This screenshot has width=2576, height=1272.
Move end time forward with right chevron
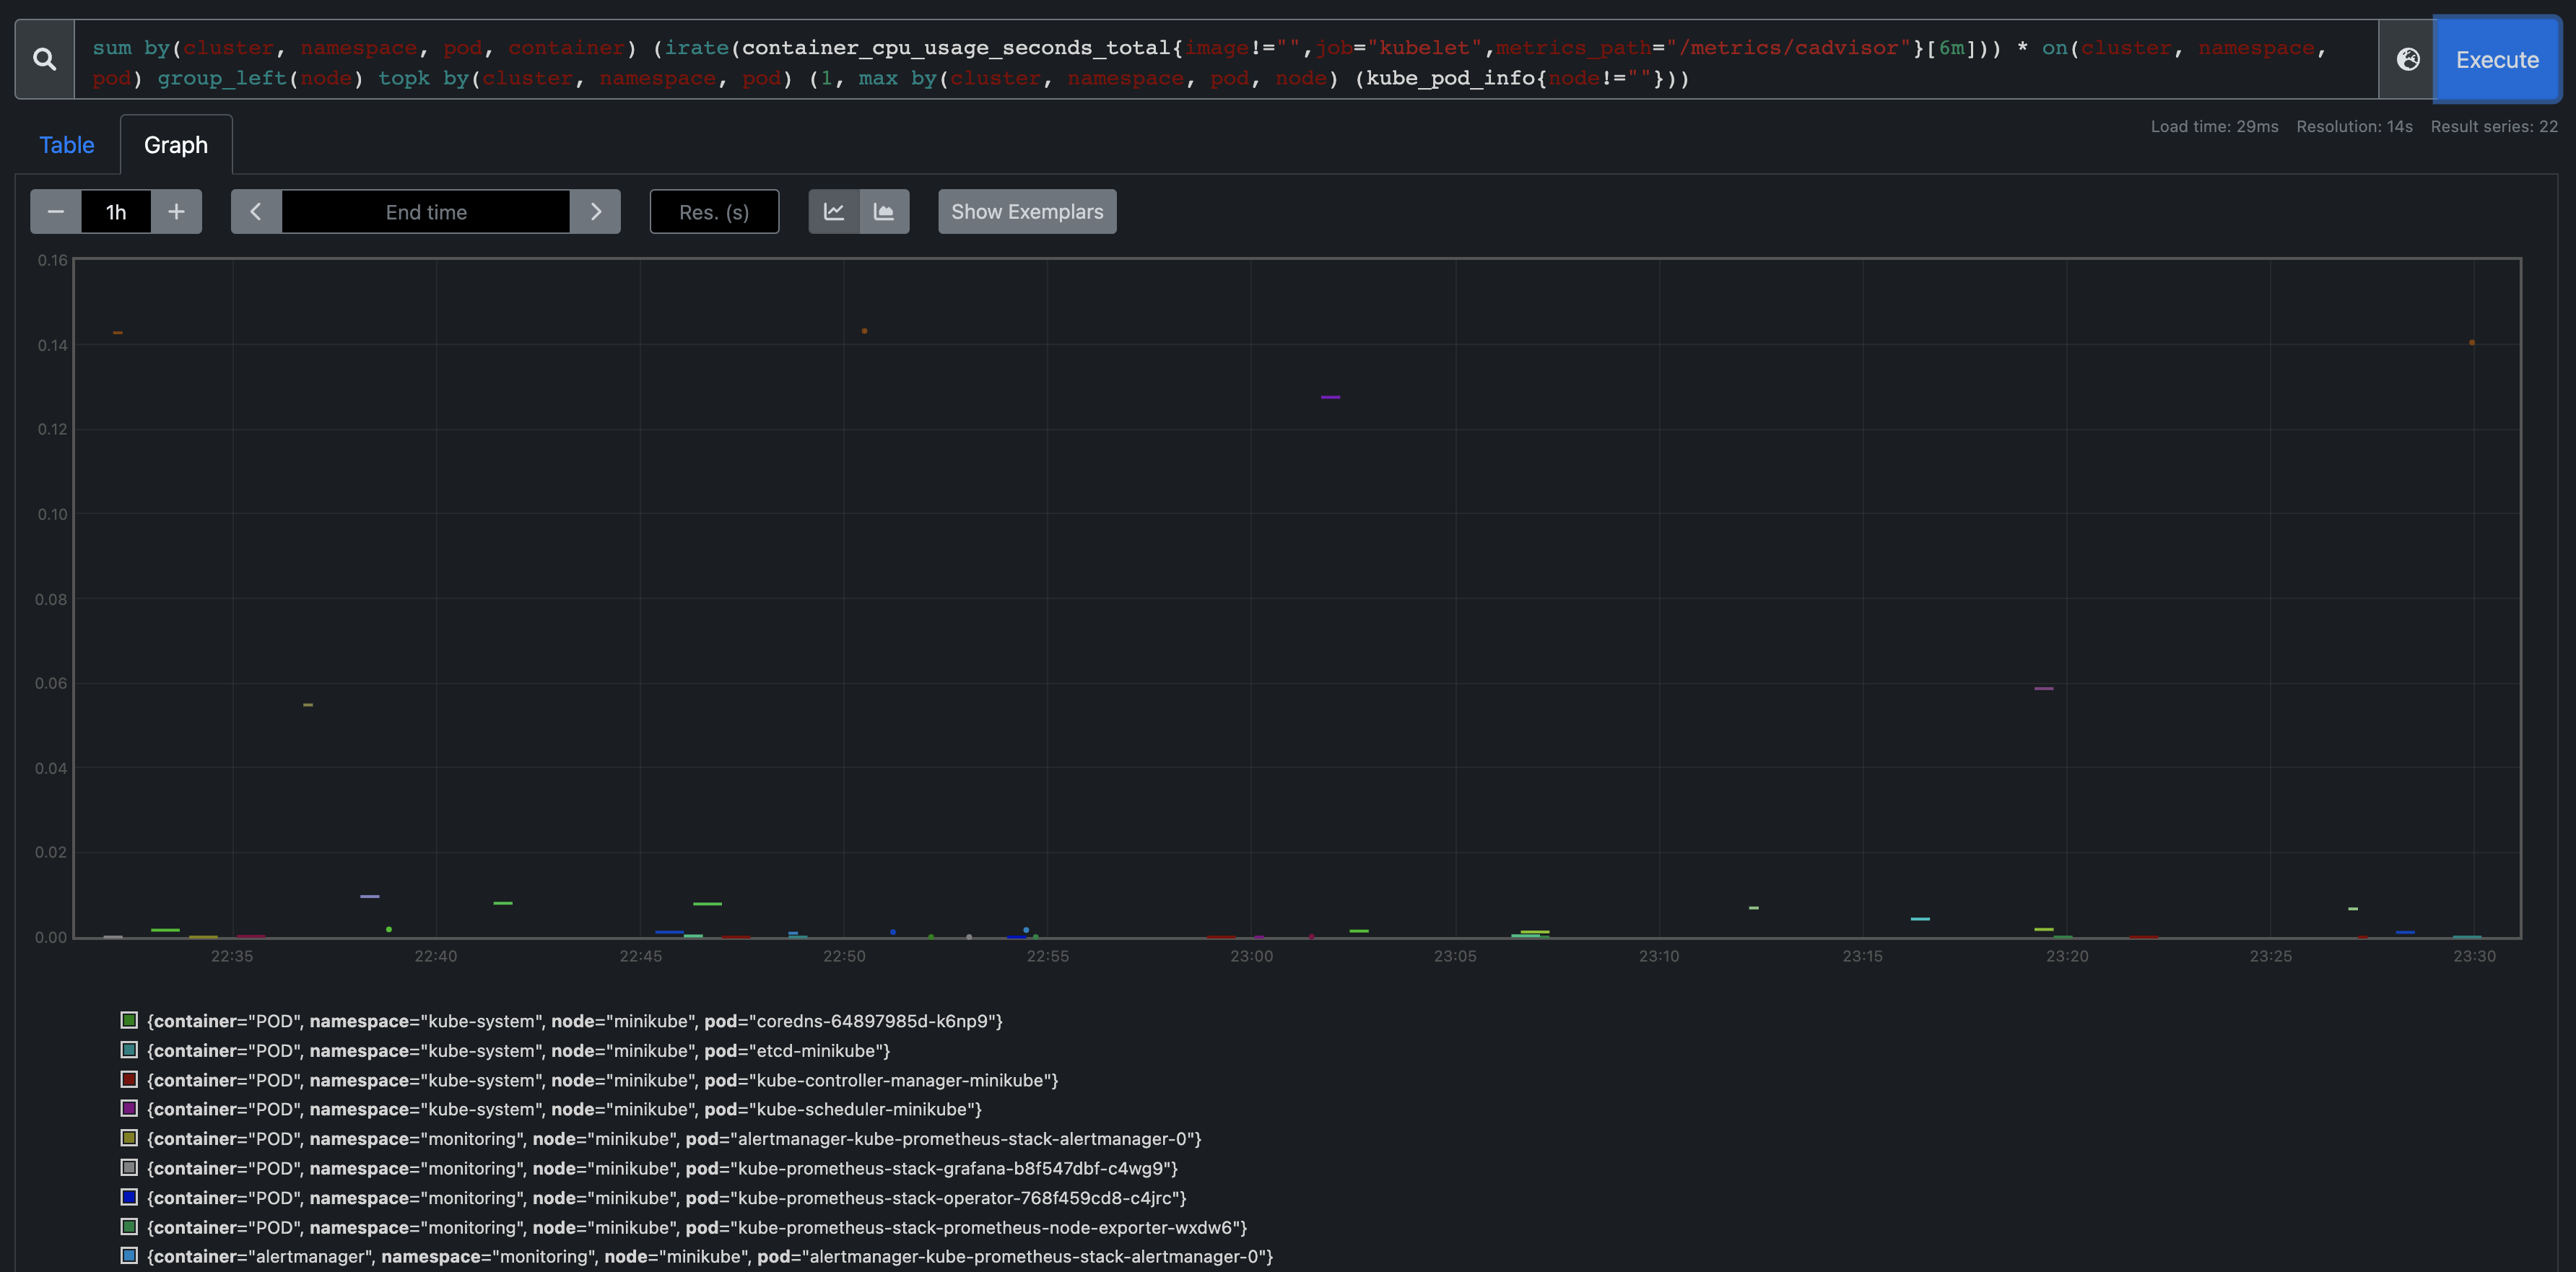596,212
